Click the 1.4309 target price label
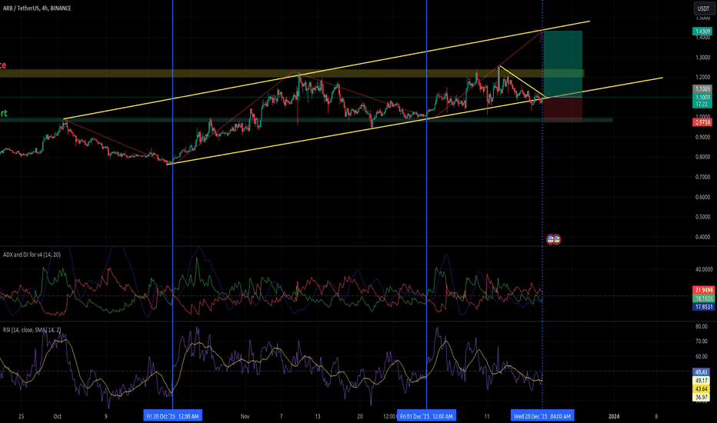This screenshot has width=717, height=423. [x=702, y=32]
